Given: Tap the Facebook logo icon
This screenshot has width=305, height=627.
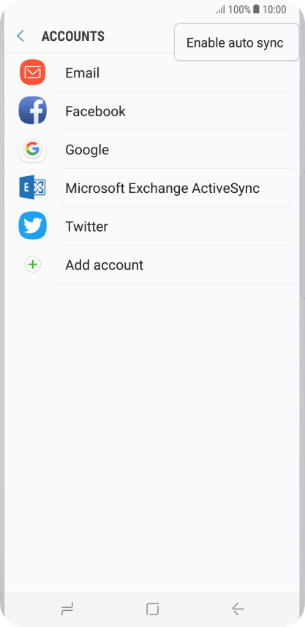Looking at the screenshot, I should click(x=32, y=110).
